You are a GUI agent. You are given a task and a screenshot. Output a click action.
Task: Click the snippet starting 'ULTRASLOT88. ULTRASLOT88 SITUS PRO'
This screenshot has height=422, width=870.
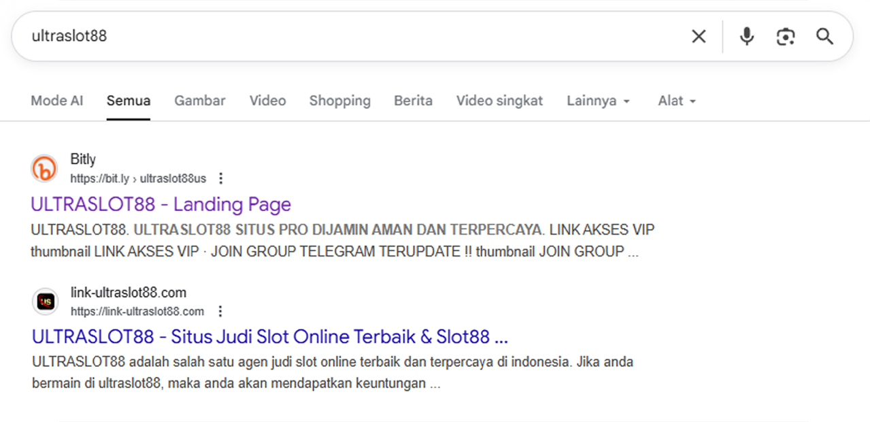pos(343,240)
